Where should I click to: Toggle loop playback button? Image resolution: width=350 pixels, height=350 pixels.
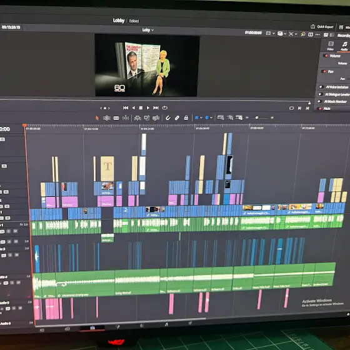point(165,107)
